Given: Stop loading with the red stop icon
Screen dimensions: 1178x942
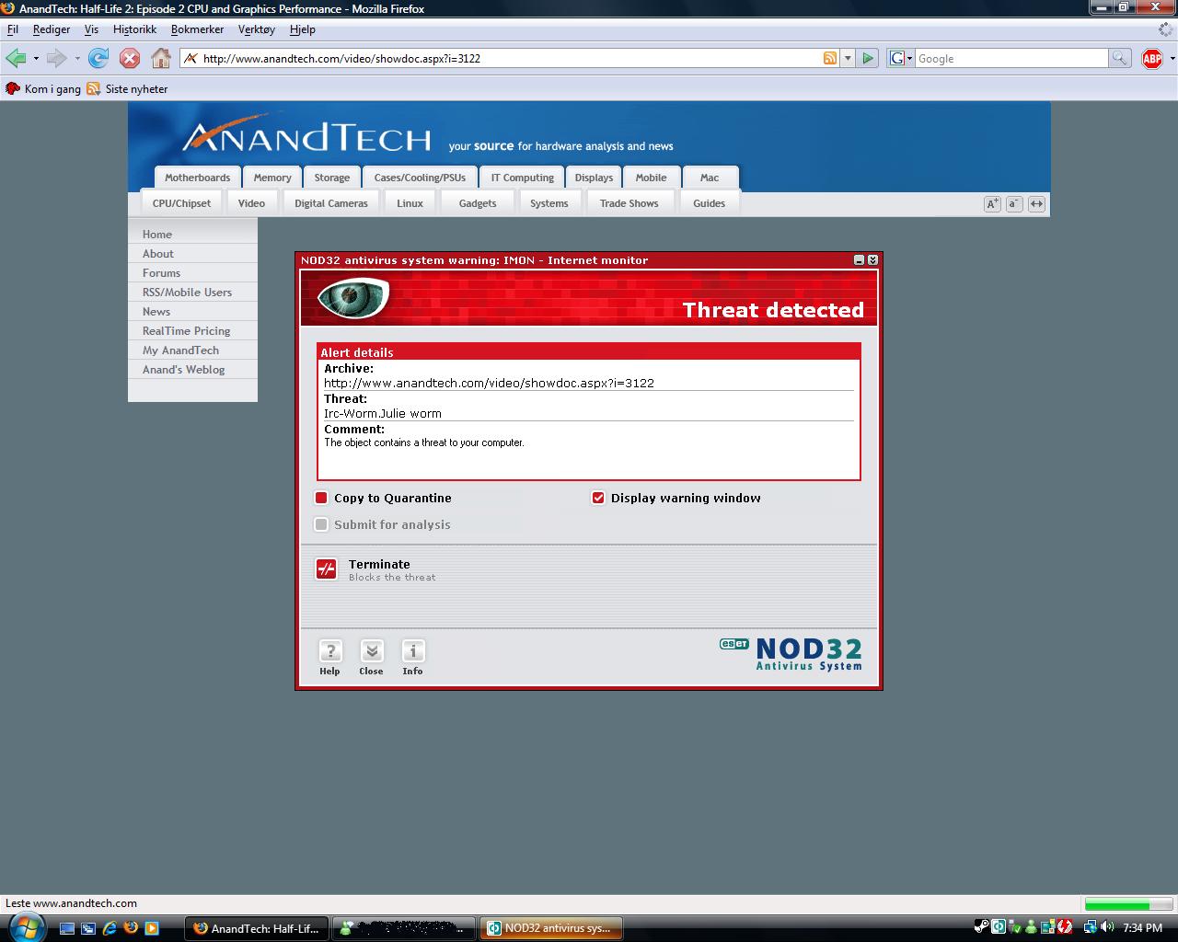Looking at the screenshot, I should [130, 58].
